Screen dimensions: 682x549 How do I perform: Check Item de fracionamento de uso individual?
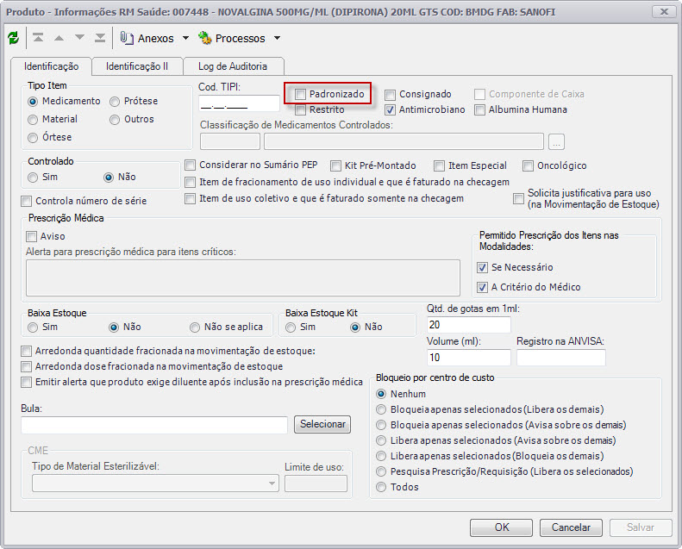190,182
